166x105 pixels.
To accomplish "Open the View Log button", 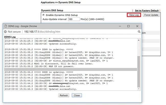I will 134,15.
